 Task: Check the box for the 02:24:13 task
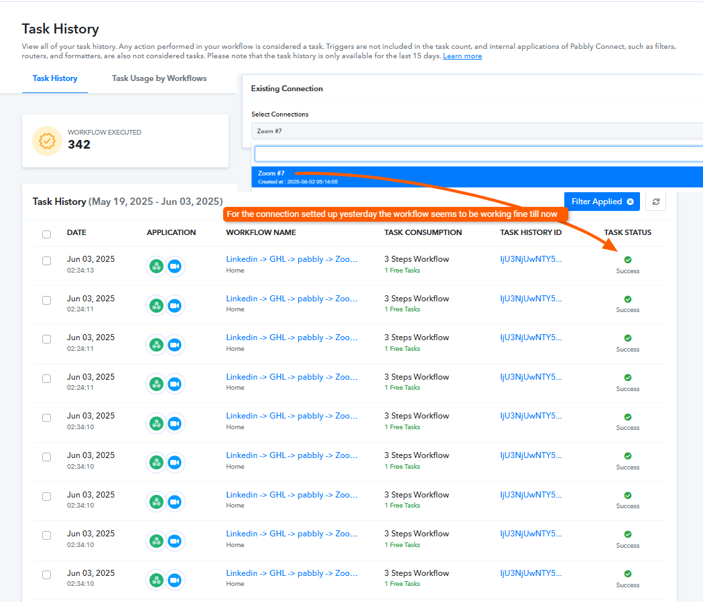pyautogui.click(x=47, y=260)
